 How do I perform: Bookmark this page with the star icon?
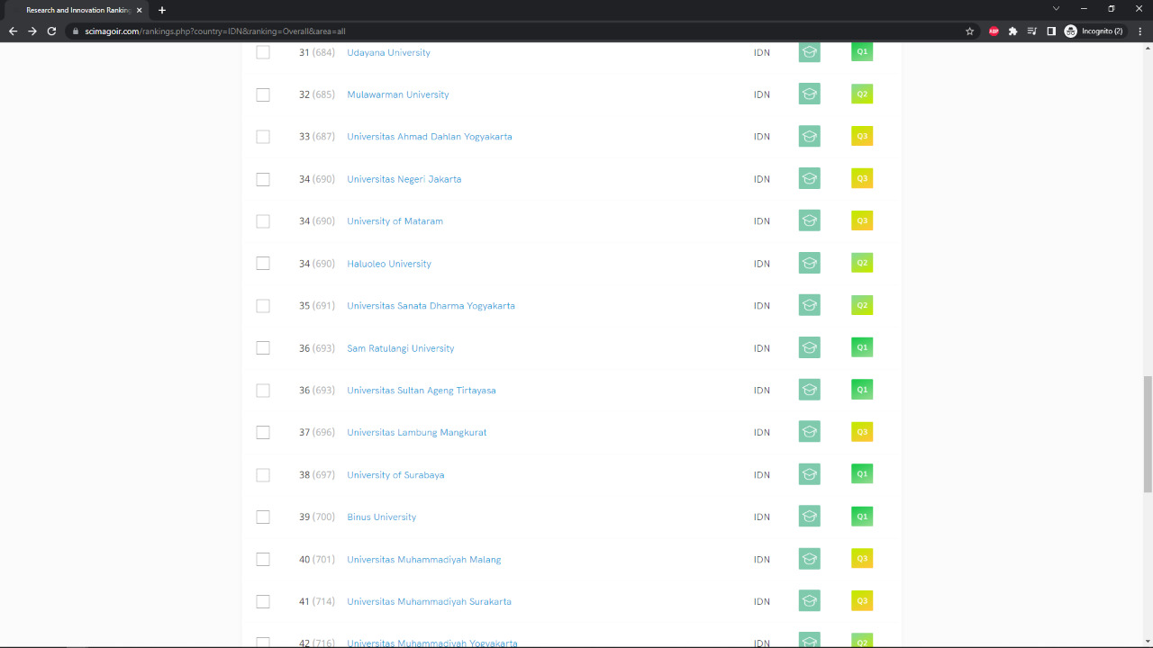coord(970,31)
